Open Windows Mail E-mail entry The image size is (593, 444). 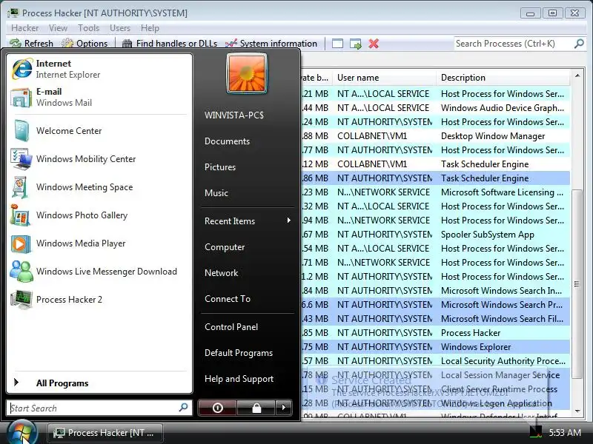click(x=99, y=97)
